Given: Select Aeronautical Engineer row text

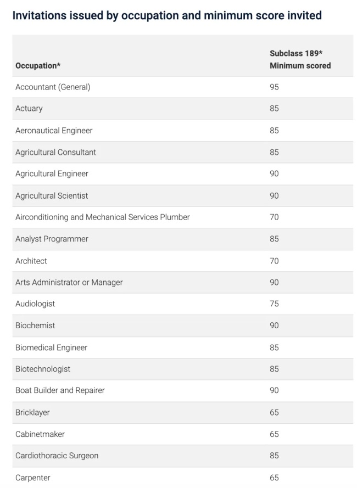Looking at the screenshot, I should pos(54,131).
